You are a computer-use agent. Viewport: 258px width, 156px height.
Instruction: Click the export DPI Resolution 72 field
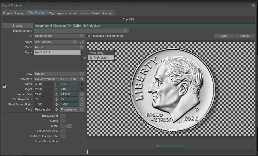coord(69,100)
